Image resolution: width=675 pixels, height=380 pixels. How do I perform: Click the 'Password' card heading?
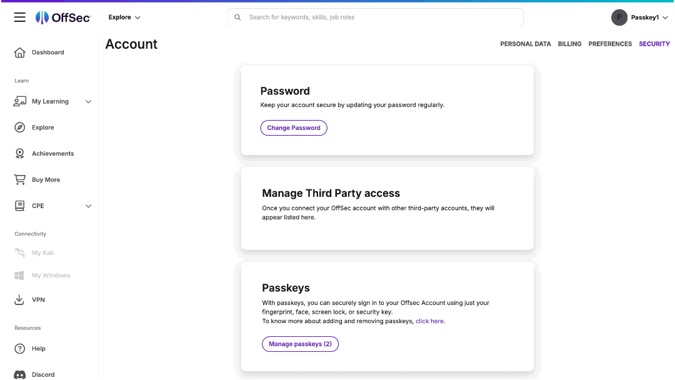click(285, 91)
